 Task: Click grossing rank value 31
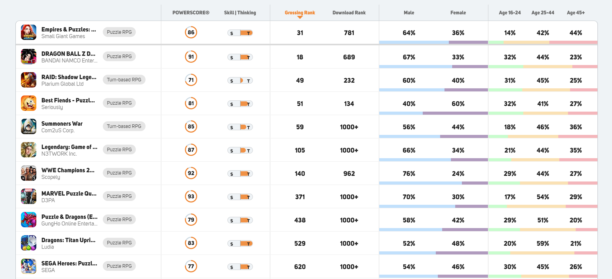[300, 33]
